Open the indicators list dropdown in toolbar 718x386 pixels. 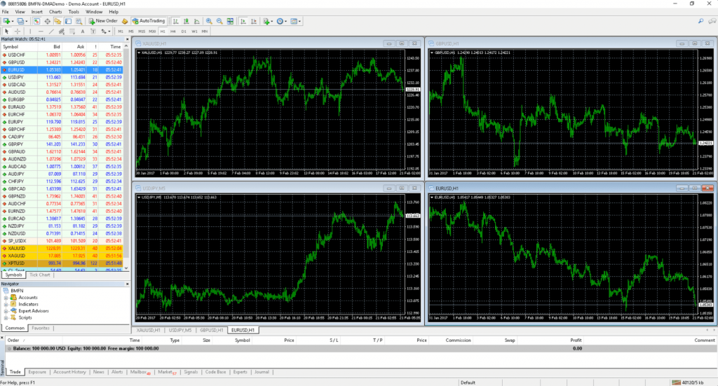pos(269,21)
